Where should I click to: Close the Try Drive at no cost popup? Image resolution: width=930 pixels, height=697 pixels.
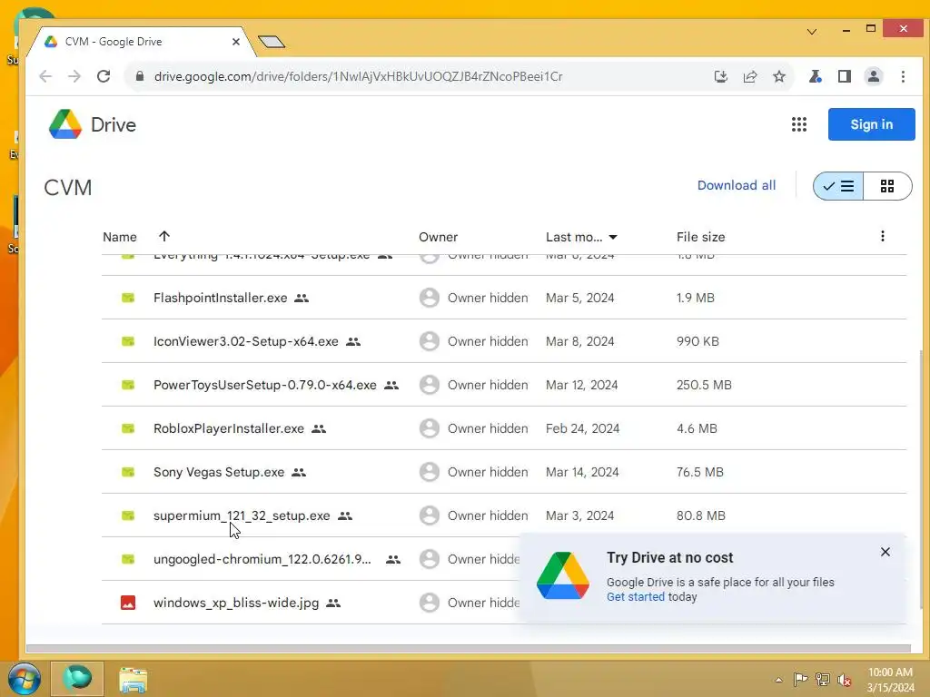click(x=885, y=552)
